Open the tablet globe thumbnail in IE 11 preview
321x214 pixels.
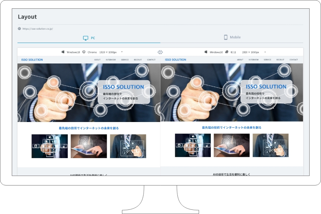click(231, 146)
